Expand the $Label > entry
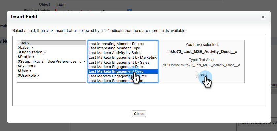This screenshot has width=277, height=131. coord(51,47)
